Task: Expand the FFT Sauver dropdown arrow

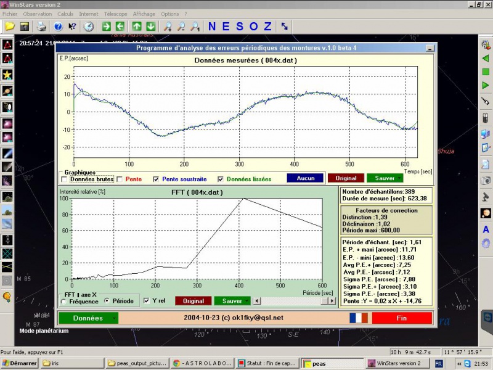Action: coord(247,301)
